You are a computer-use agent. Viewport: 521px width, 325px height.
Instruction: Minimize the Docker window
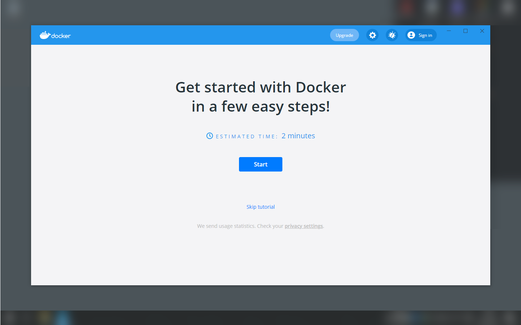pos(449,31)
